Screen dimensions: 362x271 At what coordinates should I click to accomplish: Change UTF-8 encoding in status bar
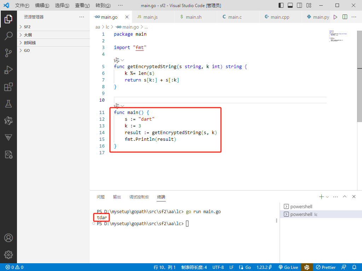(218, 267)
